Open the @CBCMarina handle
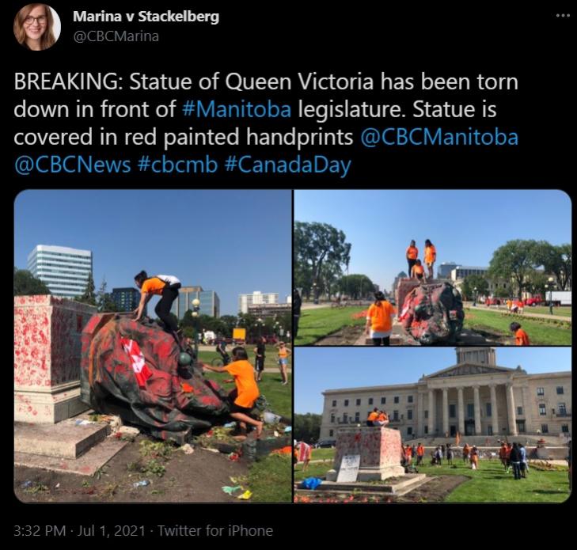 (x=116, y=36)
